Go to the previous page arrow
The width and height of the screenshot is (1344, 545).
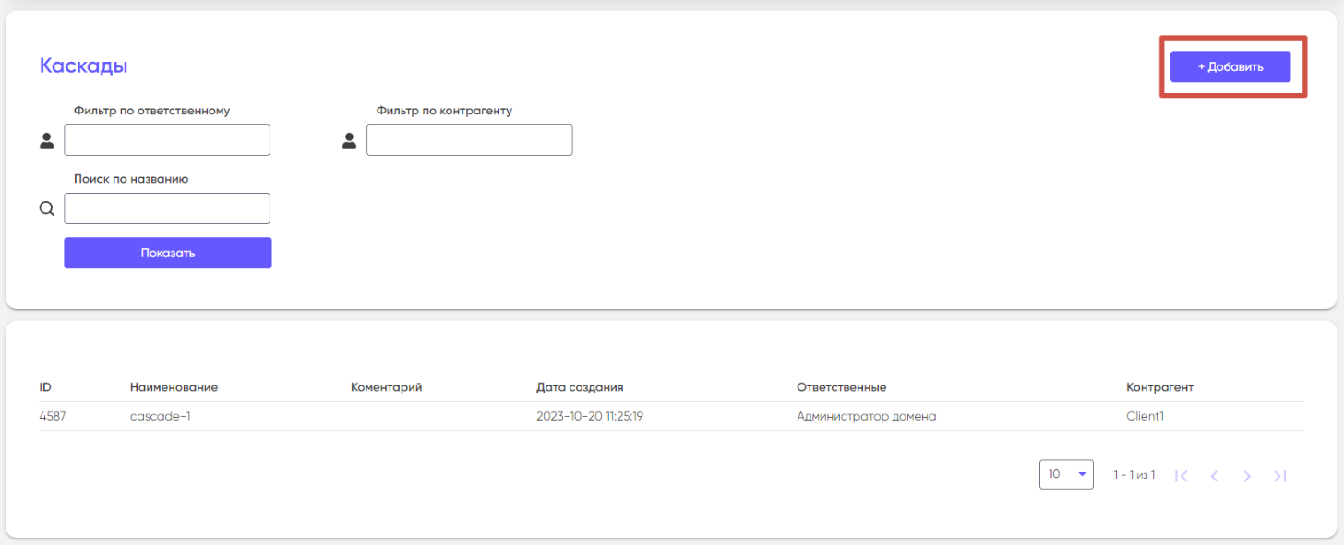(1214, 476)
